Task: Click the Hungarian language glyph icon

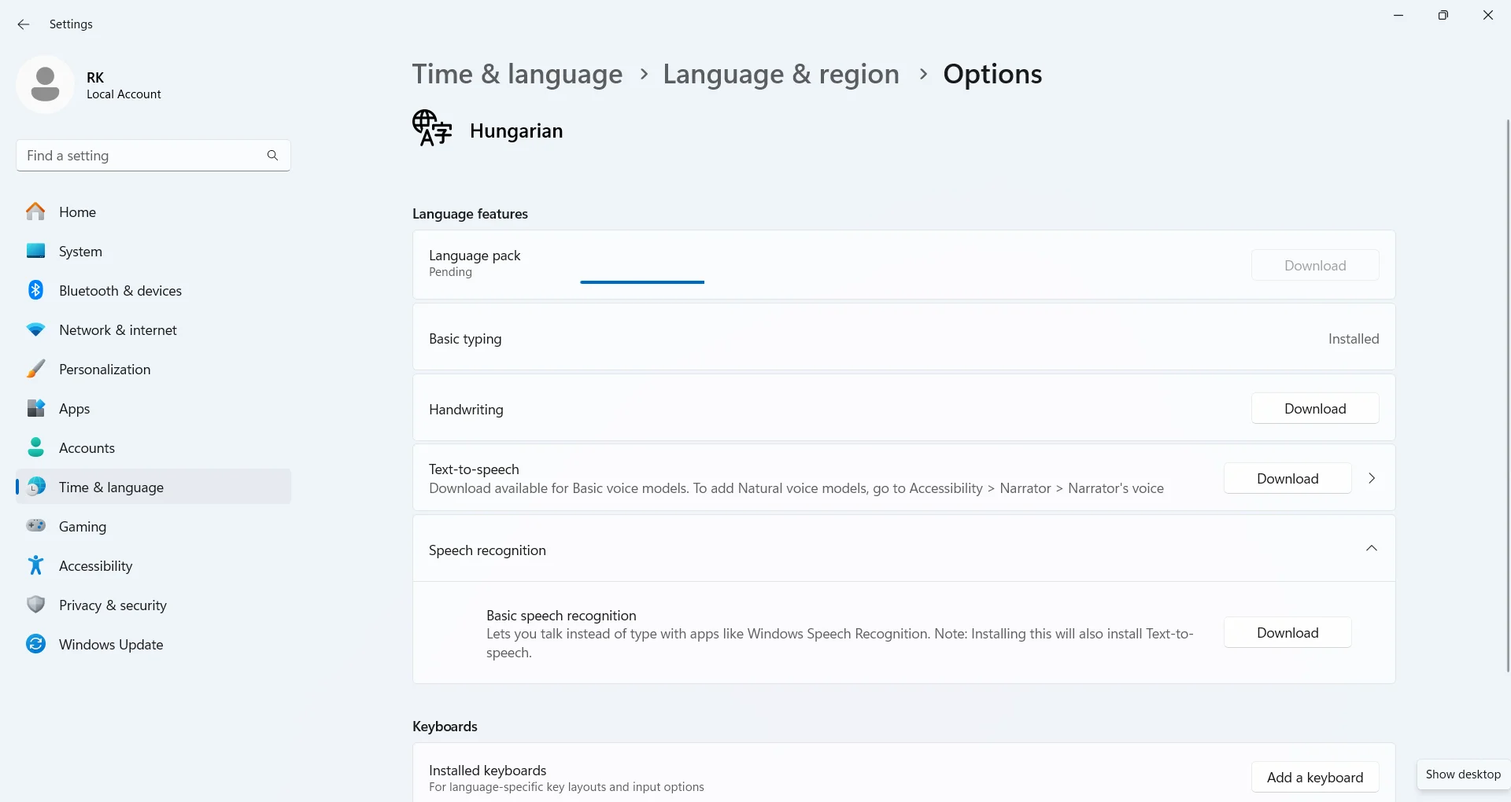Action: pos(432,128)
